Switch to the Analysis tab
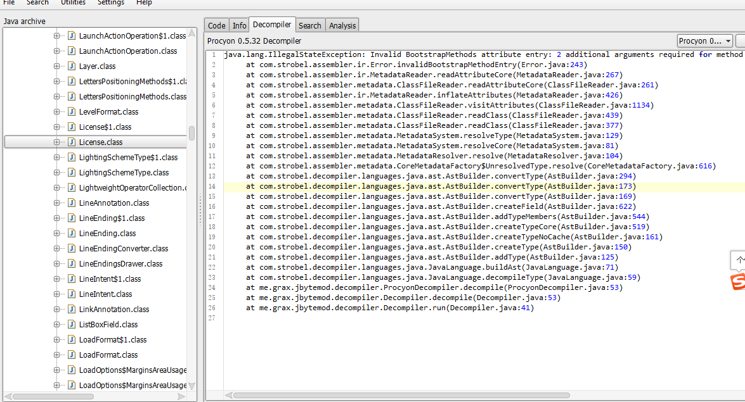745x402 pixels. point(342,25)
